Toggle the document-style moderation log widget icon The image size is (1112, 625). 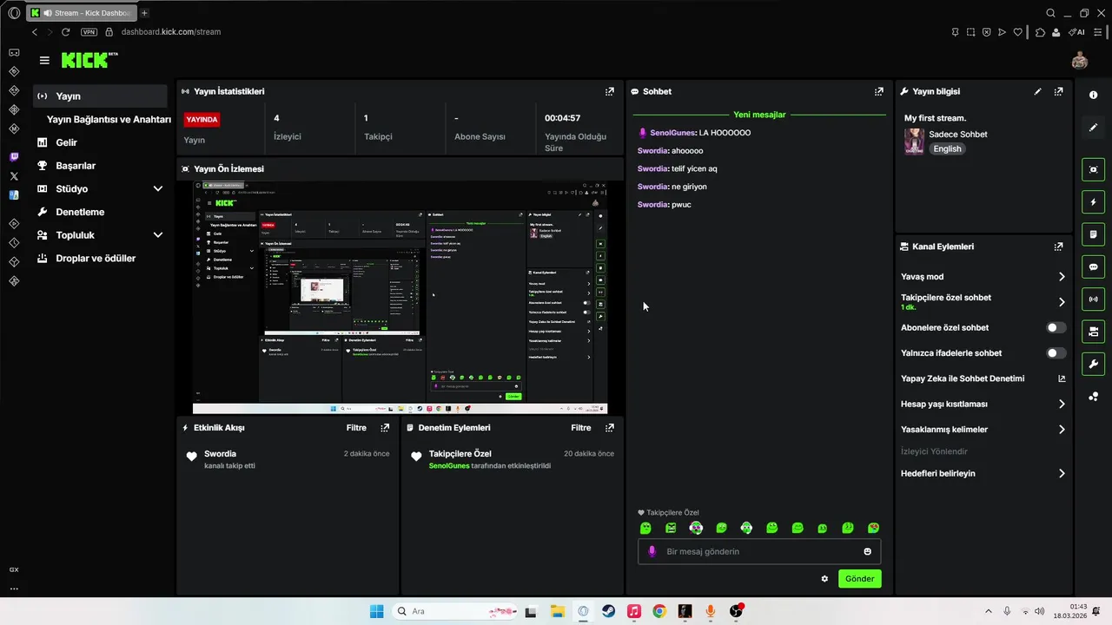coord(1093,234)
